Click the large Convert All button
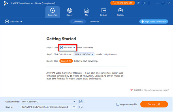Viewport: 173px width, 112px height. (x=154, y=104)
